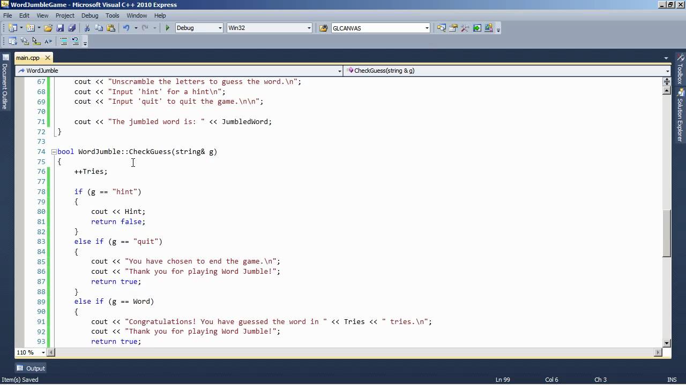
Task: Click the green arrow Start Page icon
Action: pos(476,28)
